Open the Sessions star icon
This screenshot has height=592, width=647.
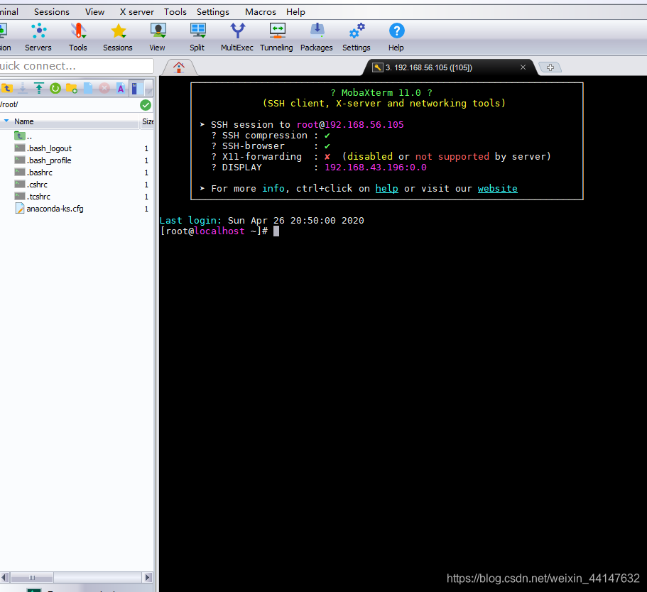pyautogui.click(x=118, y=37)
